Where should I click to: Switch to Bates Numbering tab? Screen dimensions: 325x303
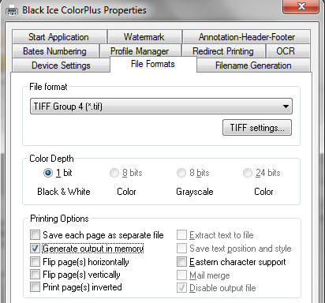(x=55, y=51)
